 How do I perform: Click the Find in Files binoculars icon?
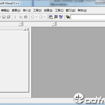coord(68,17)
